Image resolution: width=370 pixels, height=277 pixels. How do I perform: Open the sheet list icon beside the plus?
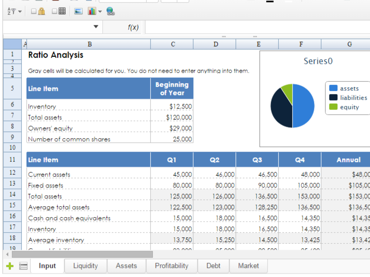pos(23,266)
